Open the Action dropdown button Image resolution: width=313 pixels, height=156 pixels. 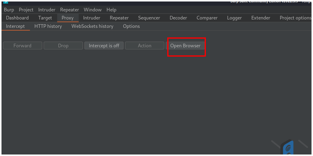pos(145,46)
